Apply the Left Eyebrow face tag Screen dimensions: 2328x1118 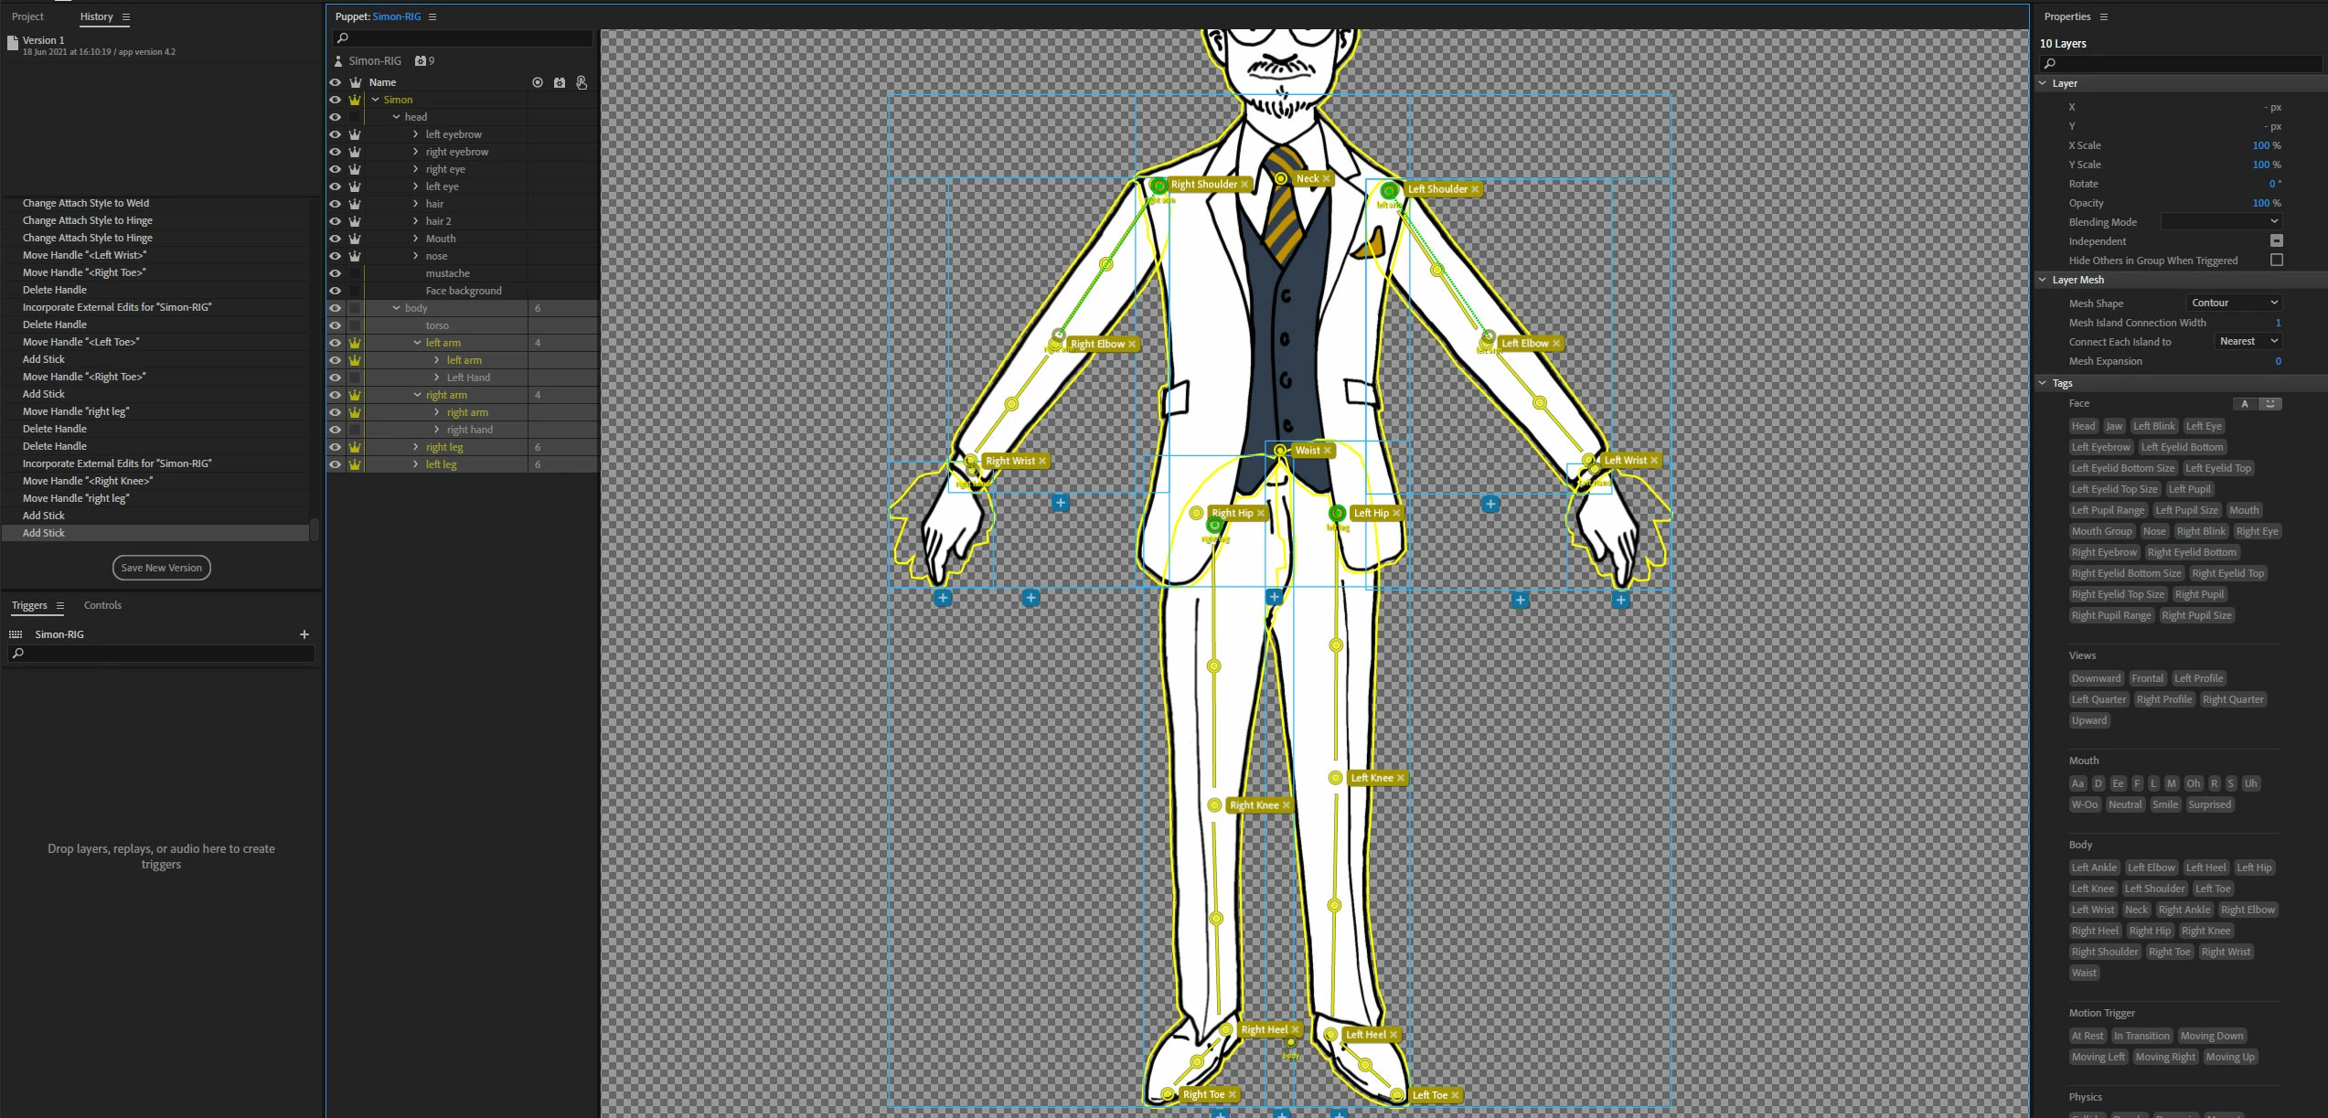2100,447
